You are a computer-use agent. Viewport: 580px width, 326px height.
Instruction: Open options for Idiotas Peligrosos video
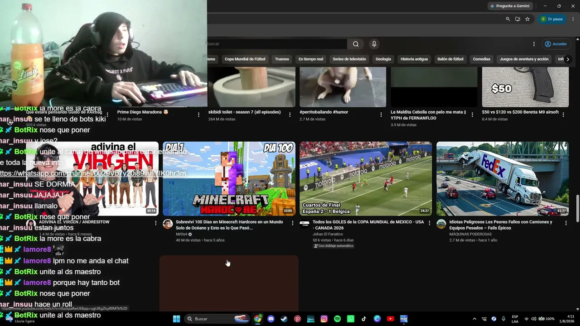click(566, 223)
